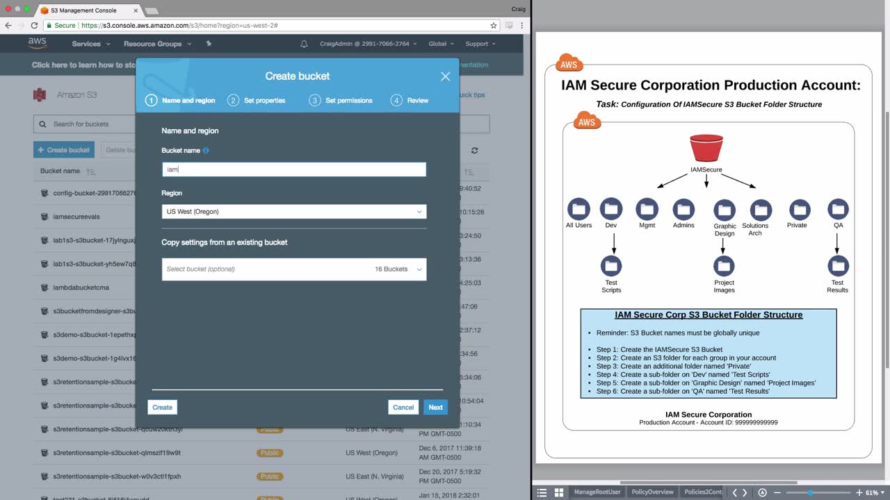The height and width of the screenshot is (500, 890).
Task: Open the 61% zoom level dropdown
Action: 875,492
